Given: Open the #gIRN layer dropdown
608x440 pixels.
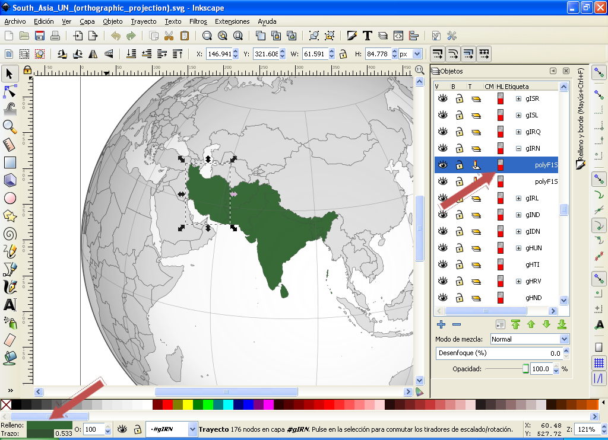Looking at the screenshot, I should (192, 429).
